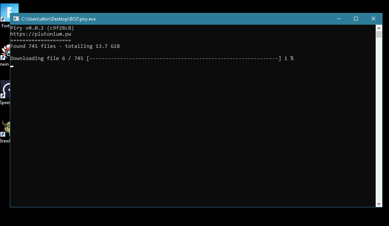The height and width of the screenshot is (226, 389).
Task: Maximize the piry.exe console window
Action: (356, 19)
